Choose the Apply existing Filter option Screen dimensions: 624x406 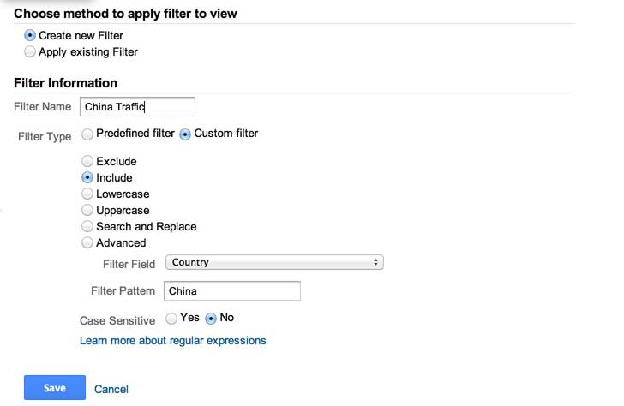(31, 51)
